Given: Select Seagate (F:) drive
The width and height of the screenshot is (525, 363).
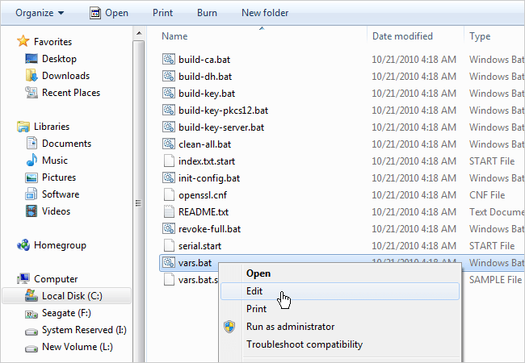Looking at the screenshot, I should [66, 313].
